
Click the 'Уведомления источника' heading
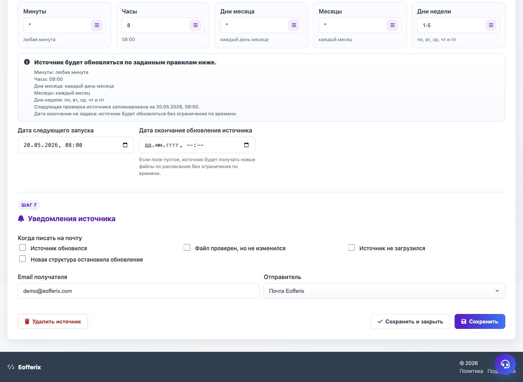pos(72,219)
